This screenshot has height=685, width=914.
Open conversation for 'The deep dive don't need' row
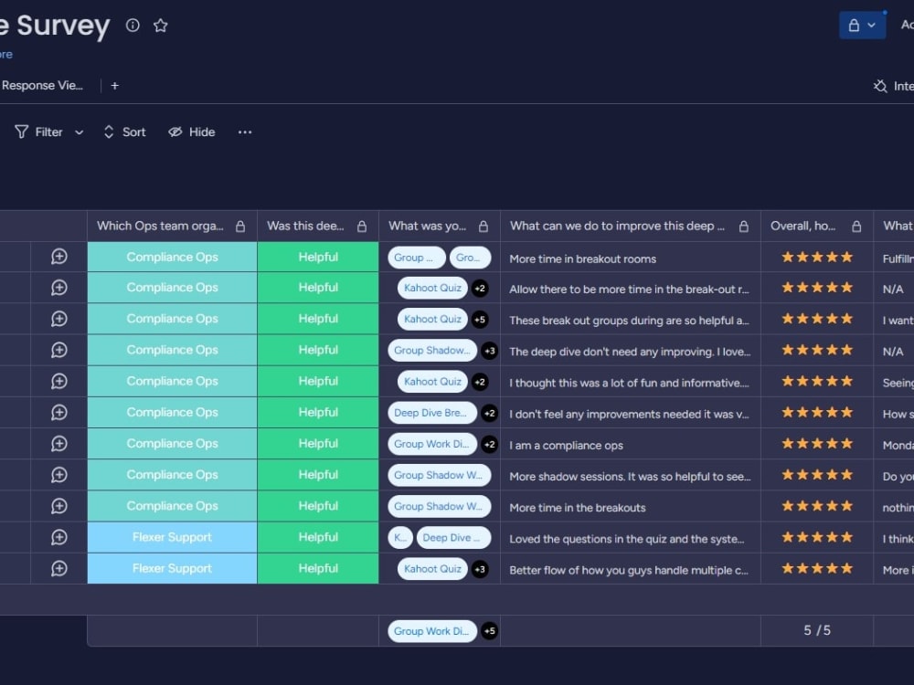click(58, 350)
